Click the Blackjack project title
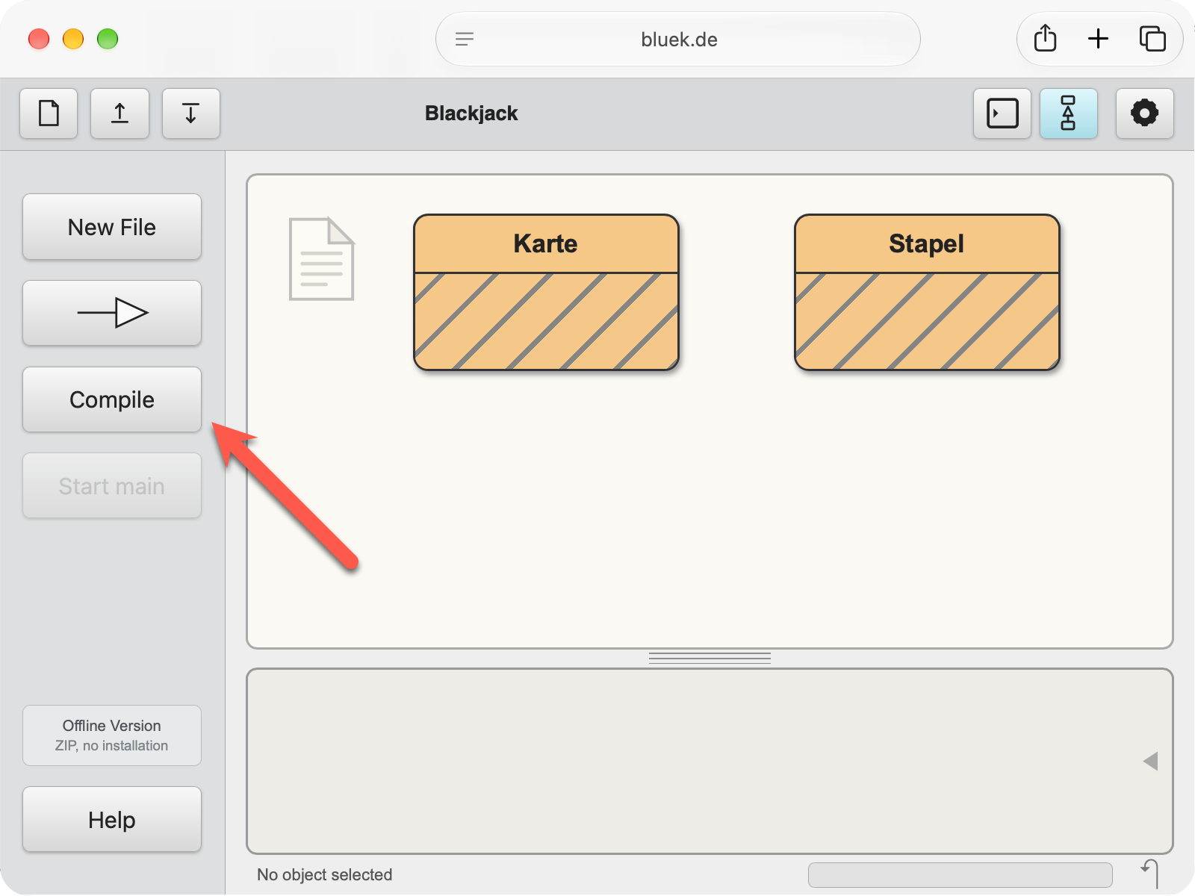 point(471,113)
